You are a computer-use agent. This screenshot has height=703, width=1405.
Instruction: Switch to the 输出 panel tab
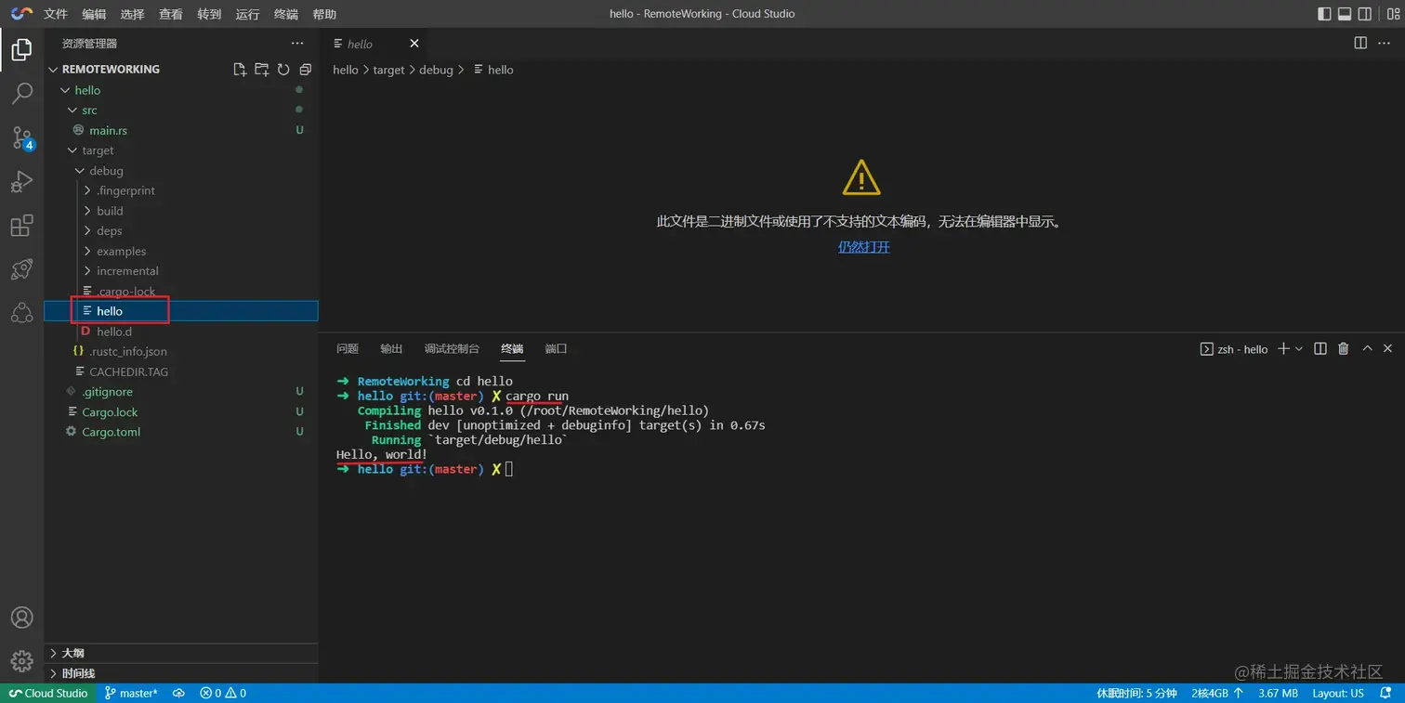tap(391, 349)
